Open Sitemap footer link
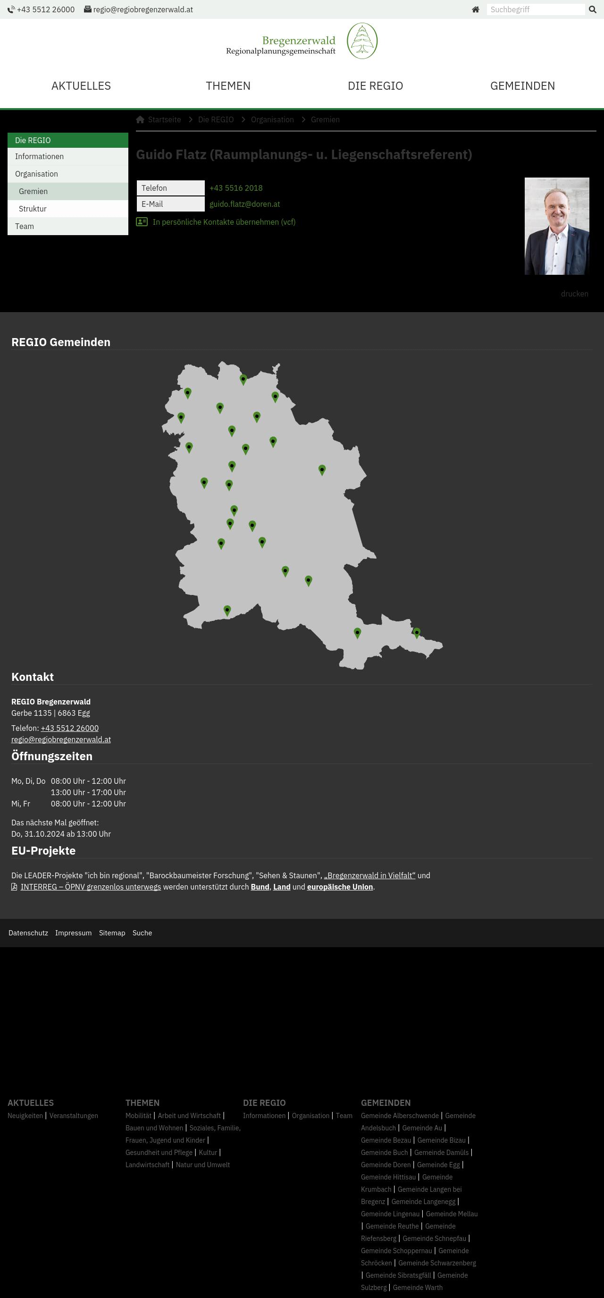This screenshot has width=604, height=1298. [x=112, y=933]
